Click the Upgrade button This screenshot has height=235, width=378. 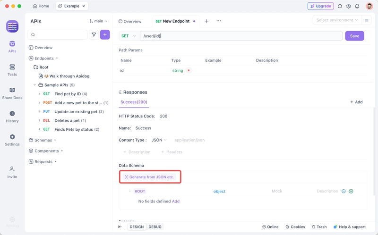pyautogui.click(x=321, y=6)
